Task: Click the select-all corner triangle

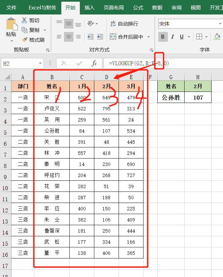Action: 7,77
